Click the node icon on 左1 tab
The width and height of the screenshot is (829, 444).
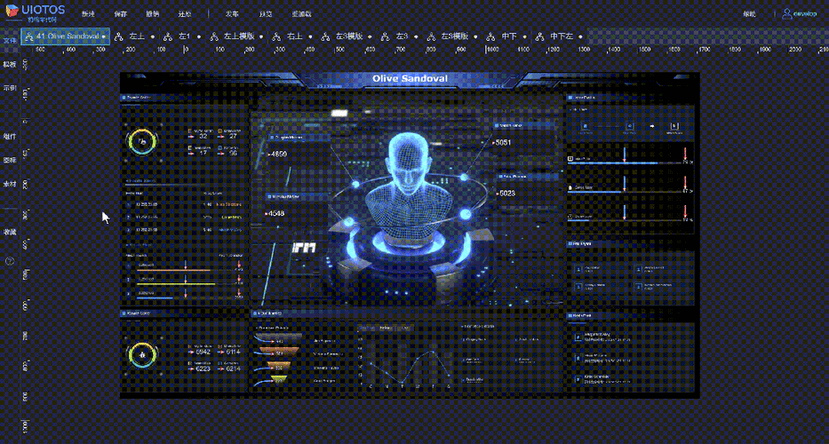(168, 36)
